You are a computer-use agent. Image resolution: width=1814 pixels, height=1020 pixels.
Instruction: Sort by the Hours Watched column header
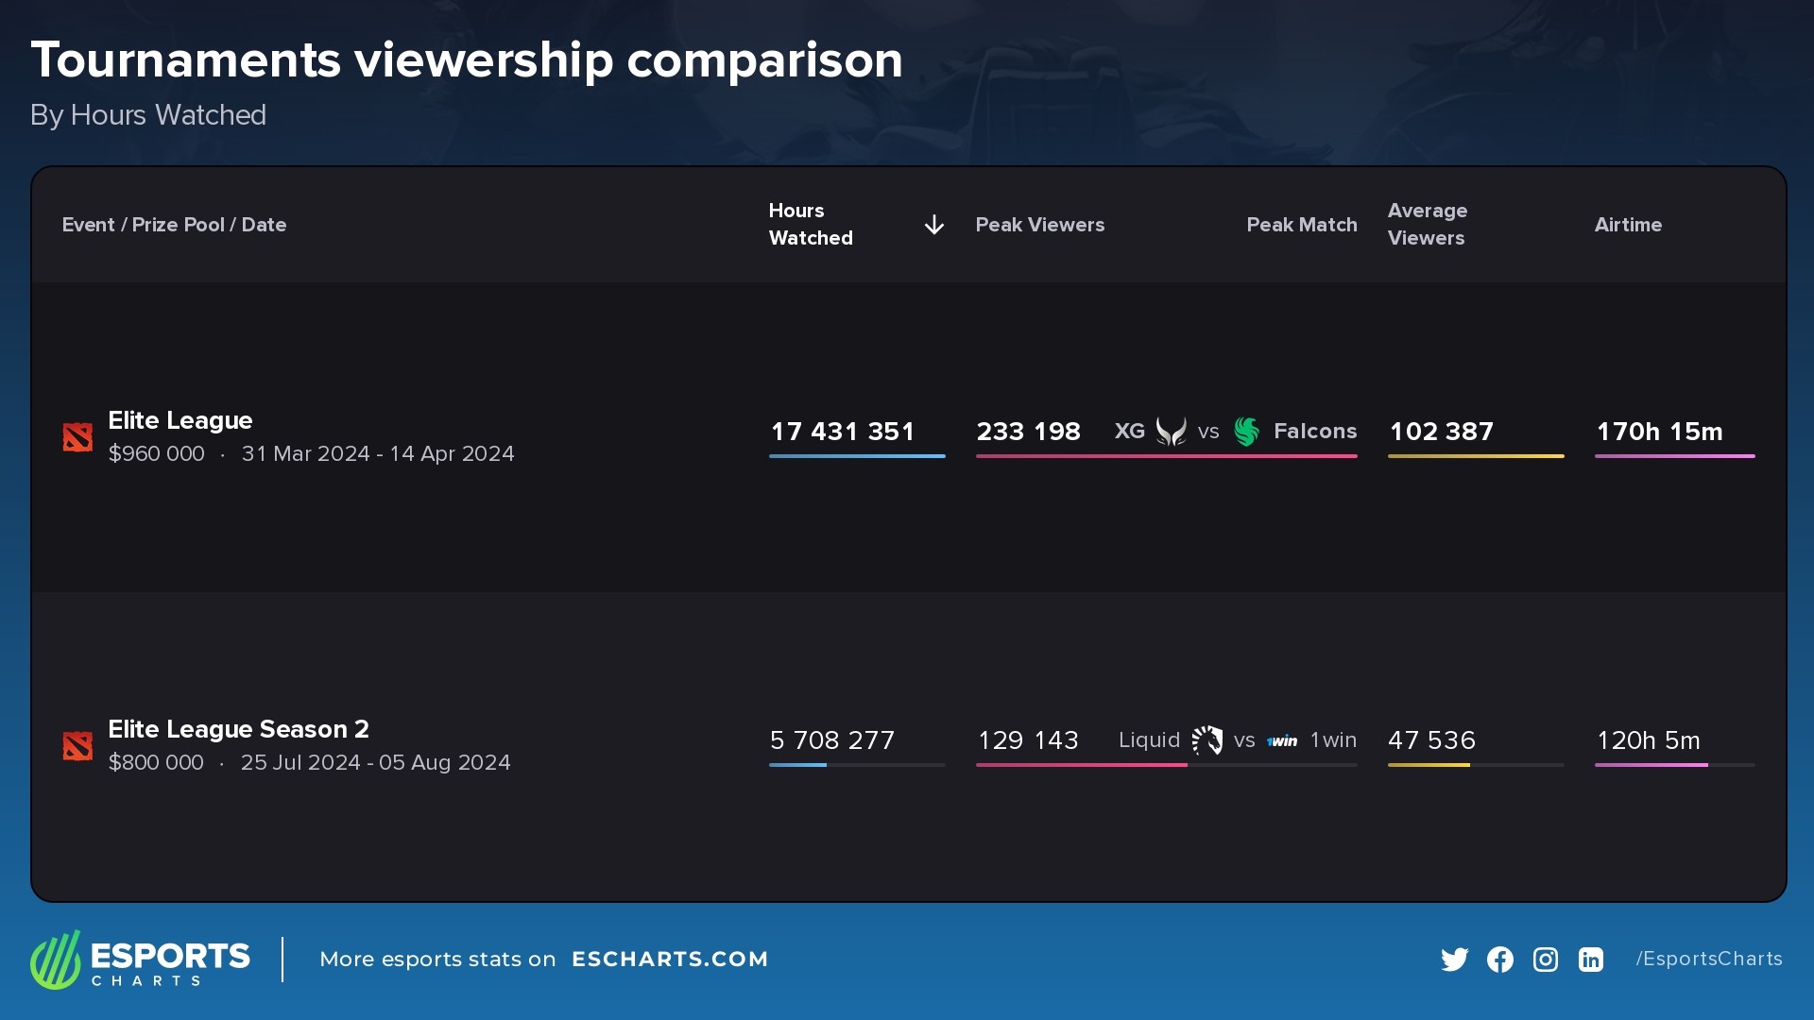(x=811, y=225)
